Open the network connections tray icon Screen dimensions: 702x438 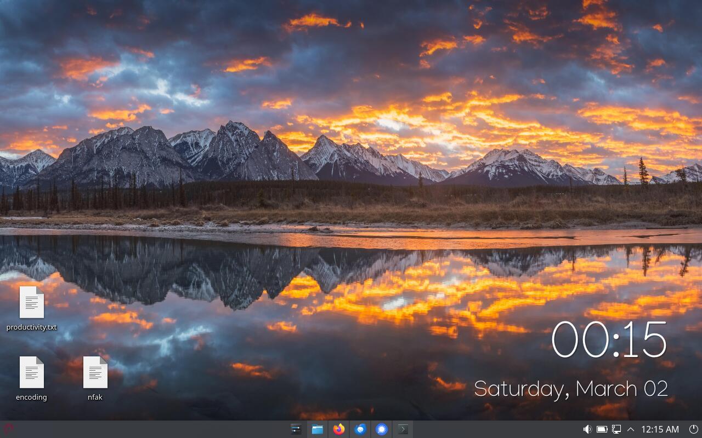(616, 429)
